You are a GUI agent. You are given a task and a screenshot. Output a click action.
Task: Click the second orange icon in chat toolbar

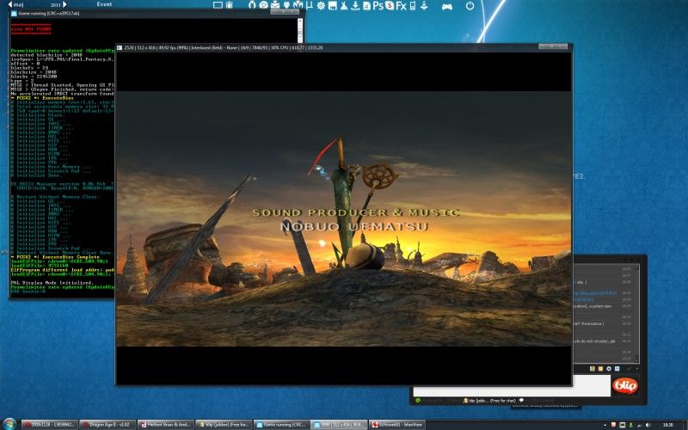coord(600,369)
